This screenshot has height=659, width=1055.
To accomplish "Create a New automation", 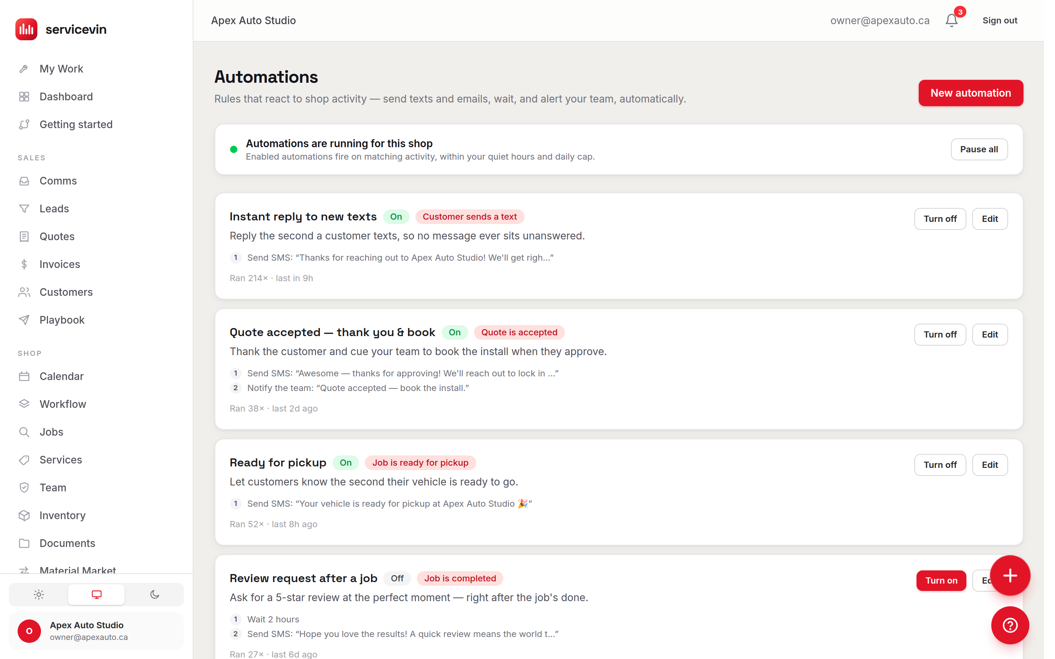I will coord(971,93).
